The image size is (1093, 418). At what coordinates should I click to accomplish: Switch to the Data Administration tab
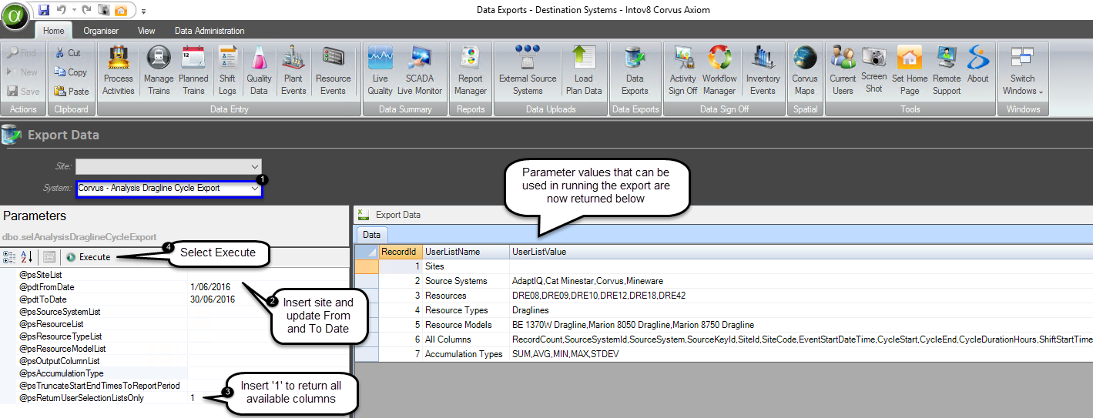tap(210, 31)
